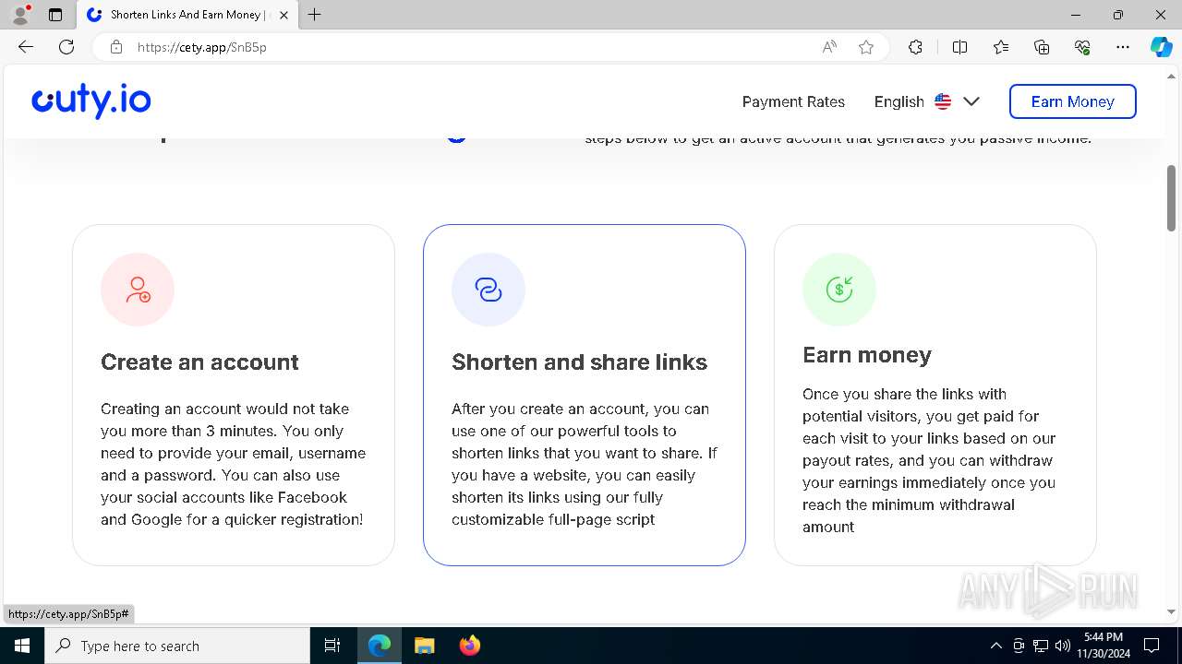Click the US flag language icon
This screenshot has height=664, width=1182.
click(x=943, y=101)
